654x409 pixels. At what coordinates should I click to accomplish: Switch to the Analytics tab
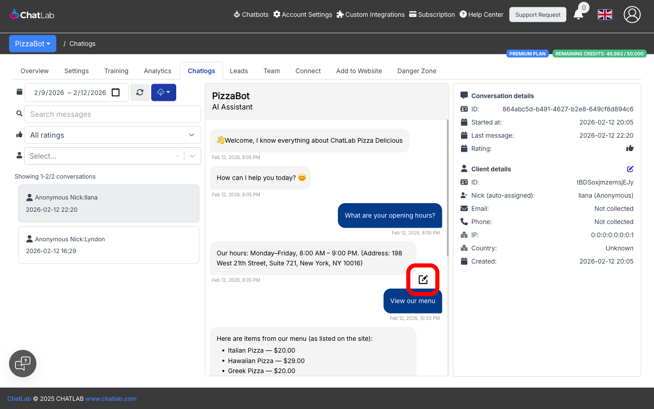[x=158, y=71]
